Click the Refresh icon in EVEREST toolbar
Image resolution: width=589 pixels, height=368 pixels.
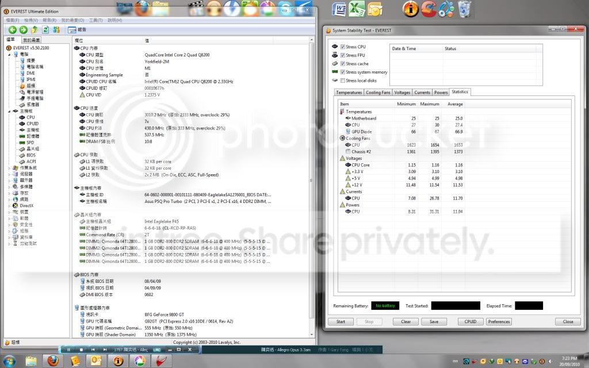coord(45,30)
